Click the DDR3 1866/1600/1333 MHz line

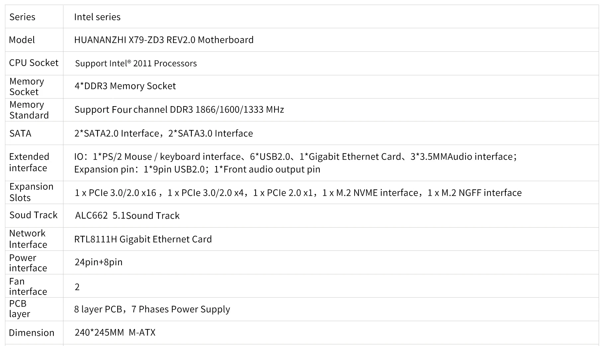pyautogui.click(x=179, y=109)
